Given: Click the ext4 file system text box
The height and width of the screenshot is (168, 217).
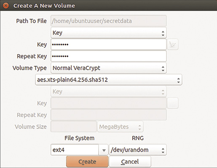Looking at the screenshot, I should (75, 150).
